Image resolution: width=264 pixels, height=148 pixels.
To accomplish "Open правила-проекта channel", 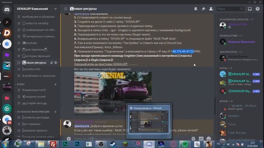I will tap(37, 130).
